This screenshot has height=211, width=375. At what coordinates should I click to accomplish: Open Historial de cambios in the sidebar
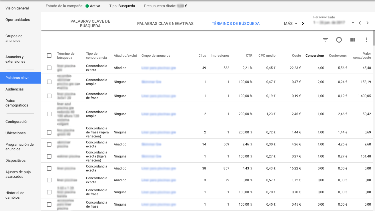click(x=15, y=195)
